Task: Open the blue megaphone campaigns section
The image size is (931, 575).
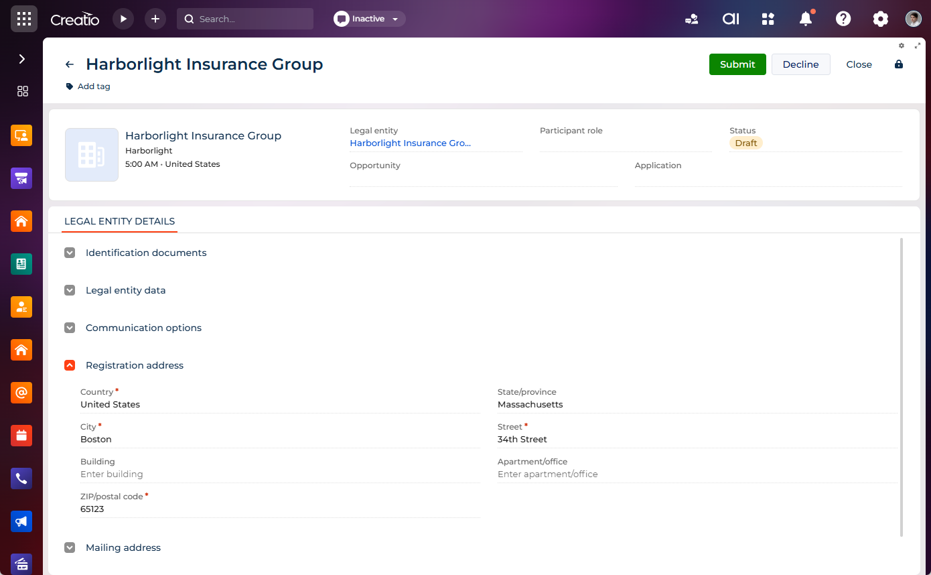Action: [21, 521]
